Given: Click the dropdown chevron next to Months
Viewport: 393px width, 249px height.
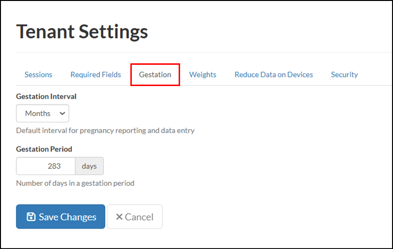Looking at the screenshot, I should pos(62,114).
